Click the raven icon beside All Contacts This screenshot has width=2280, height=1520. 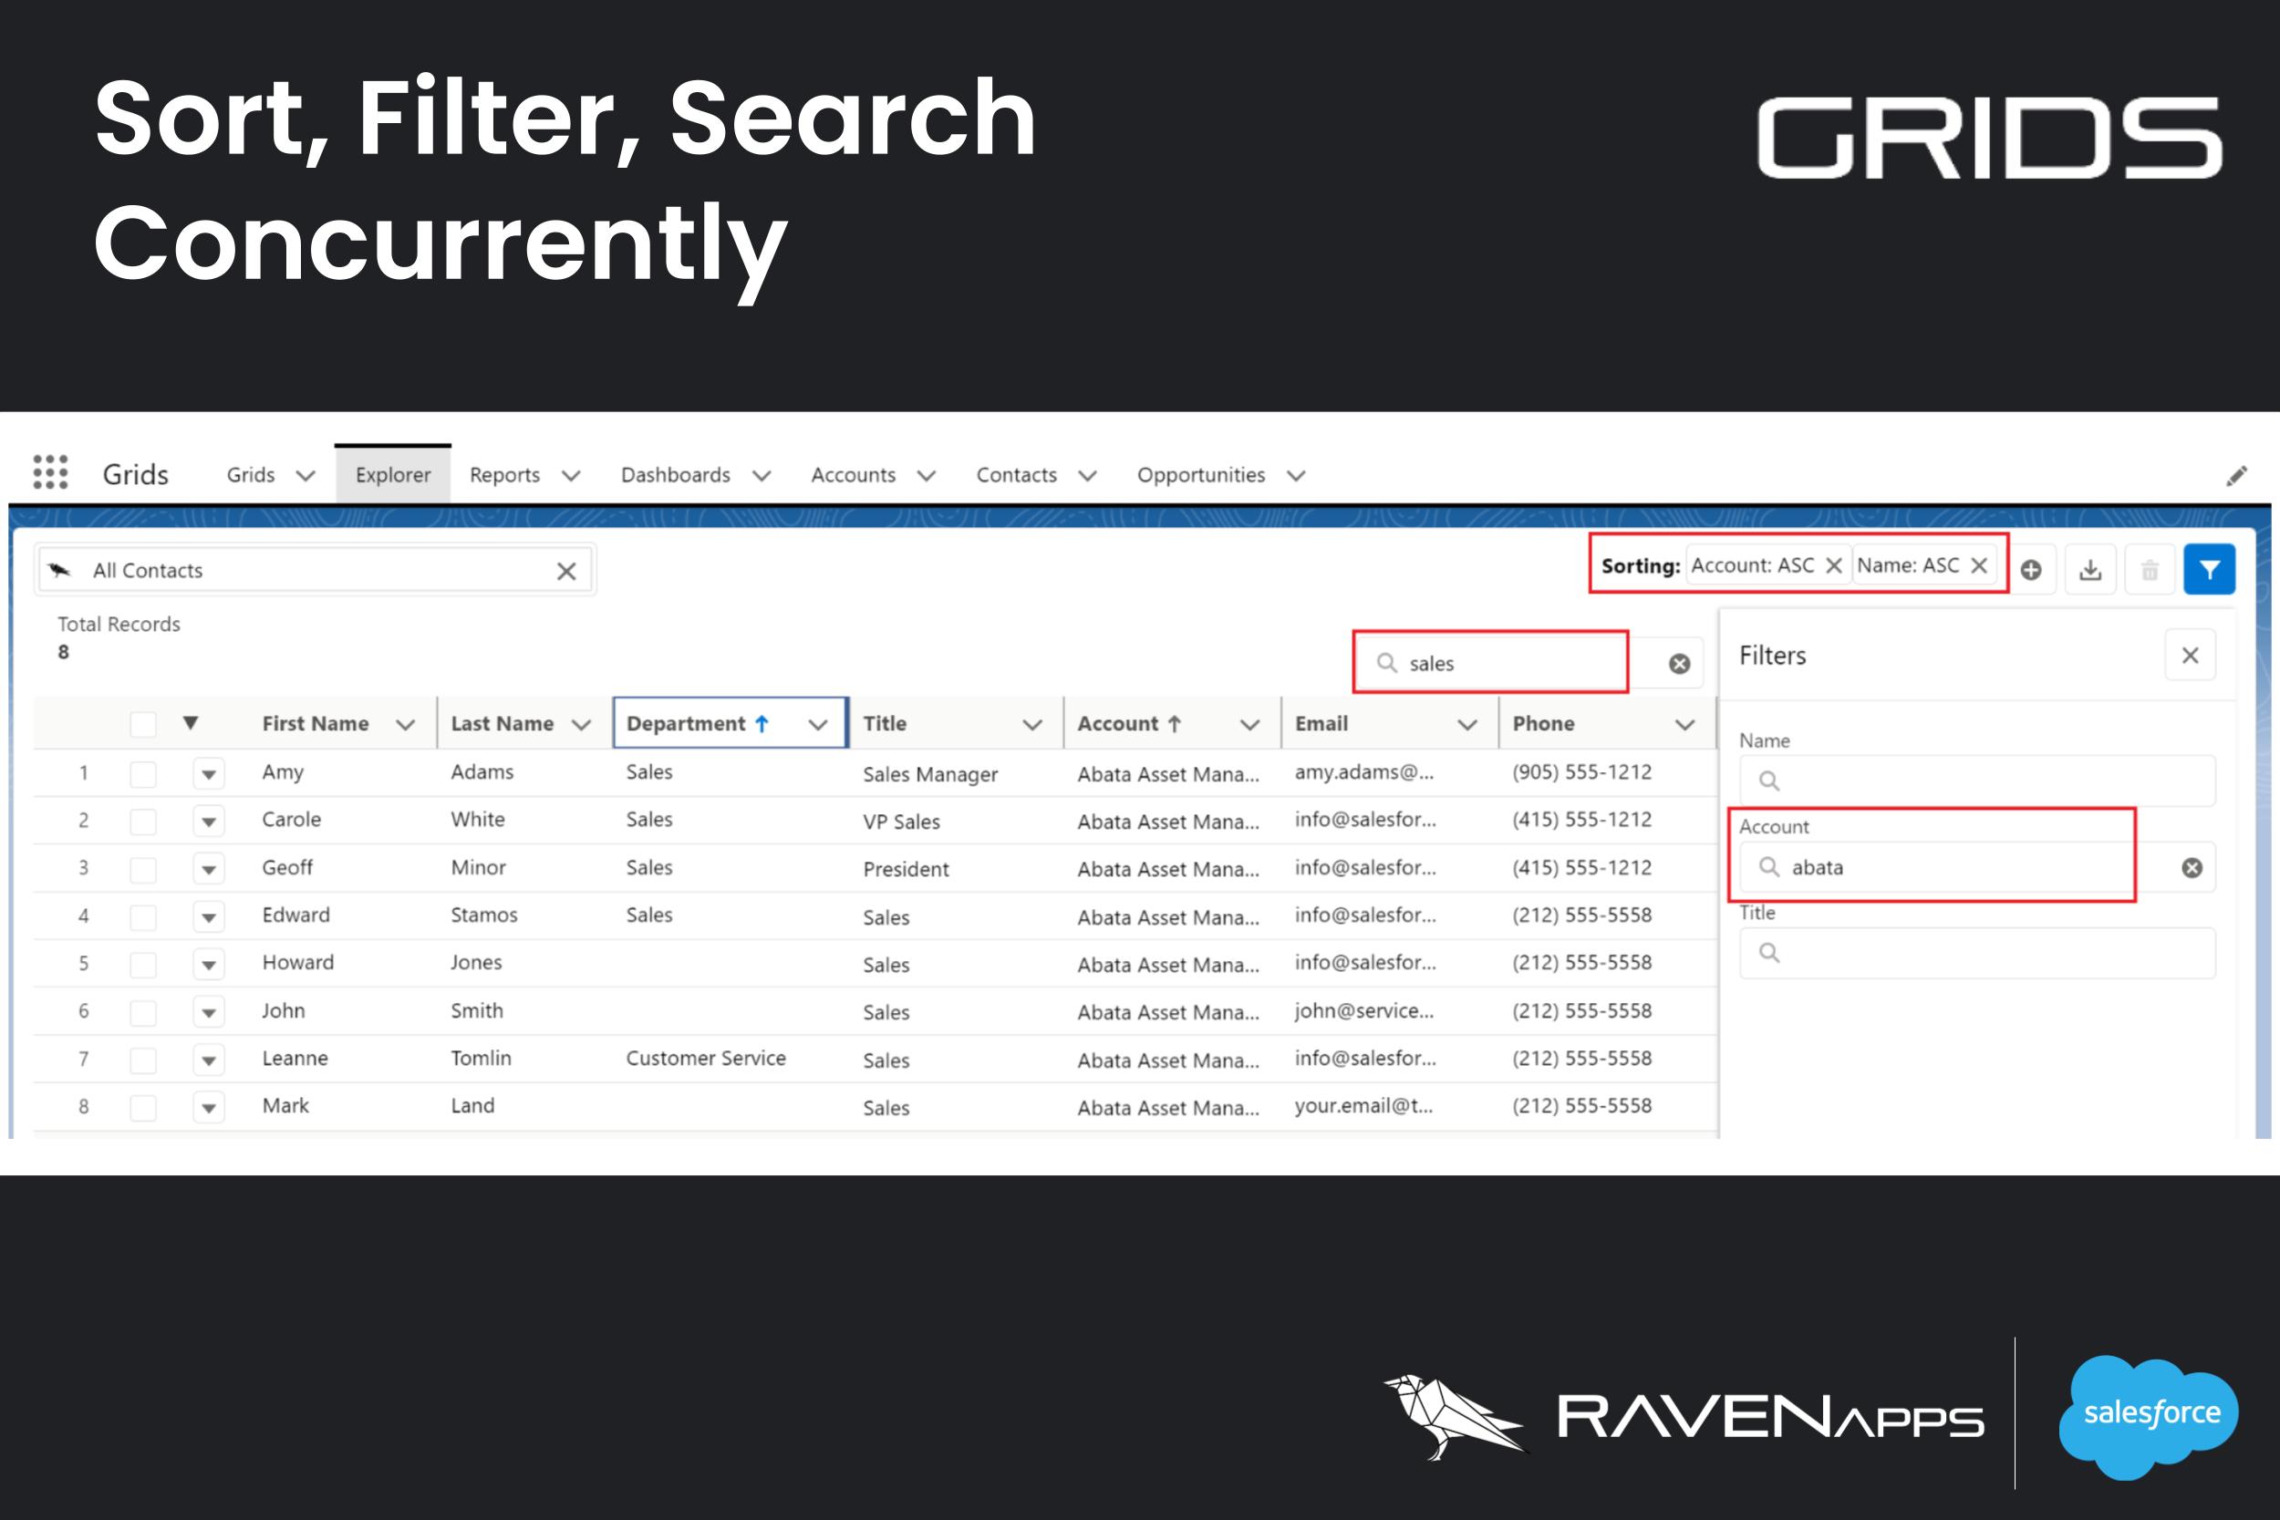click(60, 570)
